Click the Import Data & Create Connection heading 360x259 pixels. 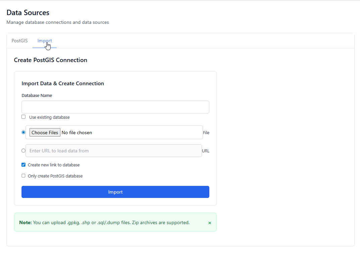coord(63,84)
